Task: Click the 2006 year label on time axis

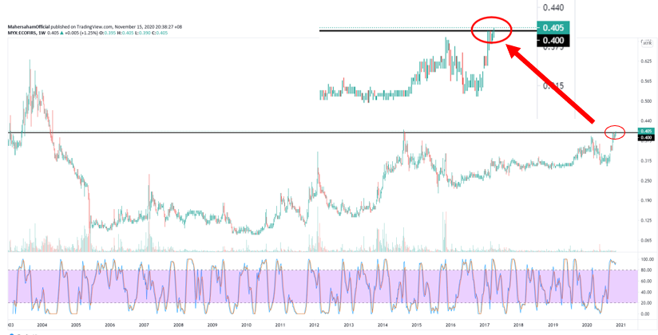Action: pyautogui.click(x=109, y=325)
